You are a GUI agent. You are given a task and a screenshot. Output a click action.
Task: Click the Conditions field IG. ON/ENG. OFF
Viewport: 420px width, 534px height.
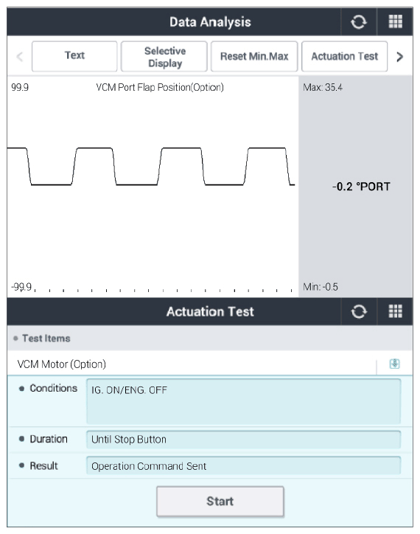(243, 401)
